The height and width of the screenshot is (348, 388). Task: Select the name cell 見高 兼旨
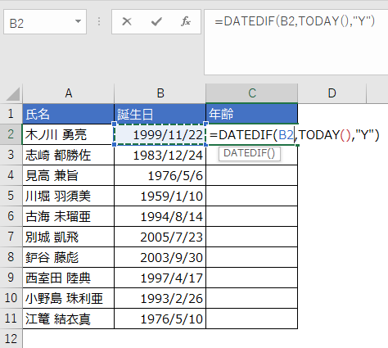(x=69, y=175)
